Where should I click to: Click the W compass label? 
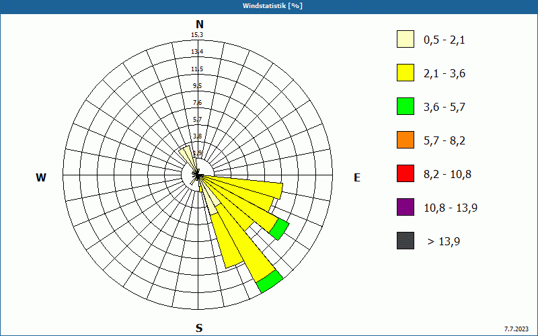tap(41, 177)
